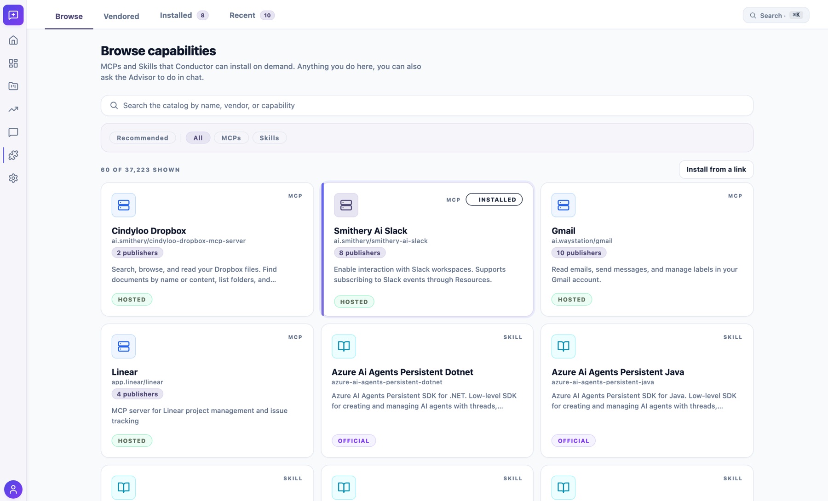The height and width of the screenshot is (501, 828).
Task: Click the magnifier icon in the global search button
Action: [x=753, y=15]
